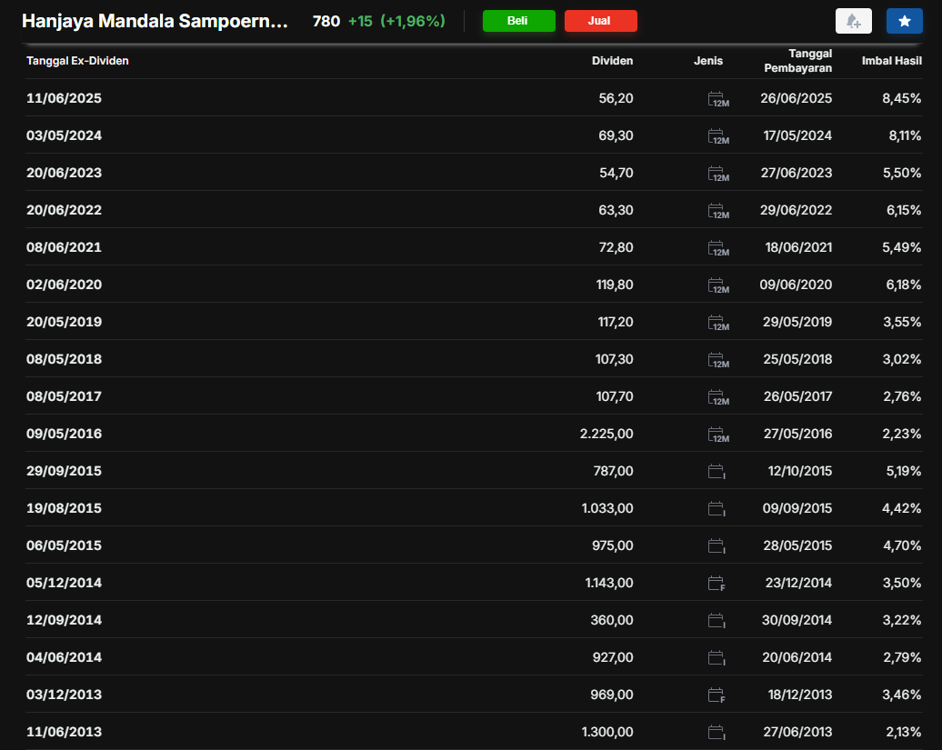942x750 pixels.
Task: Toggle the blue star watchlist button
Action: point(904,21)
